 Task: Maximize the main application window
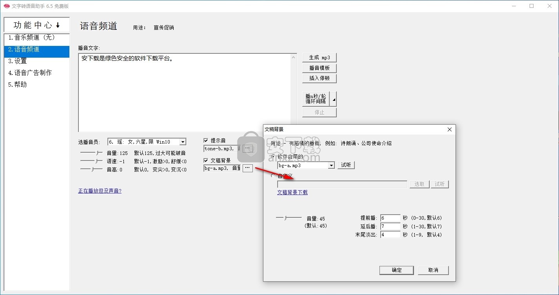pos(532,6)
